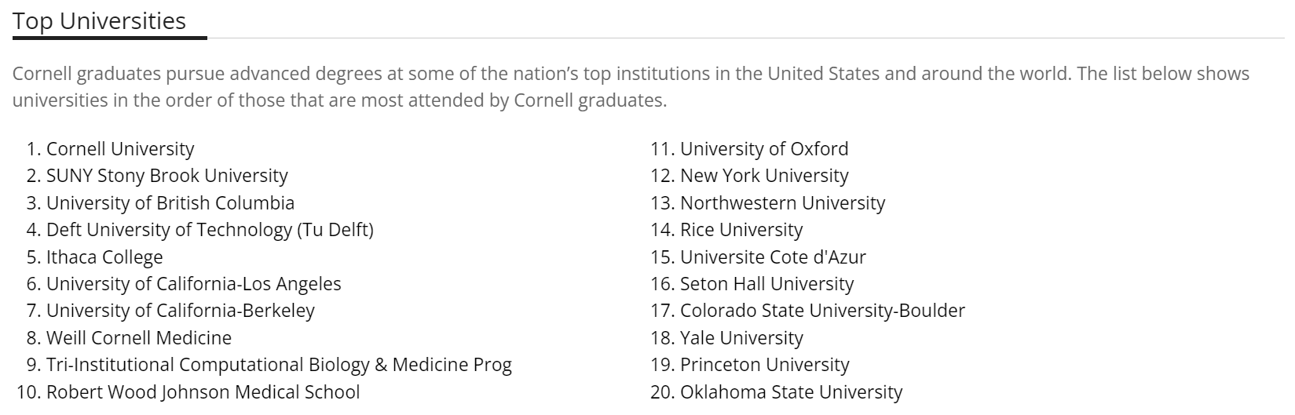The width and height of the screenshot is (1295, 415).
Task: Select Northwestern University item
Action: 782,203
